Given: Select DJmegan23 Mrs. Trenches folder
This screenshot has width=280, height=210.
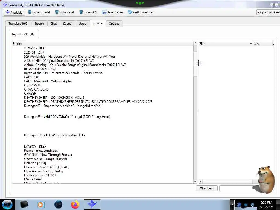Looking at the screenshot, I should tap(55, 135).
